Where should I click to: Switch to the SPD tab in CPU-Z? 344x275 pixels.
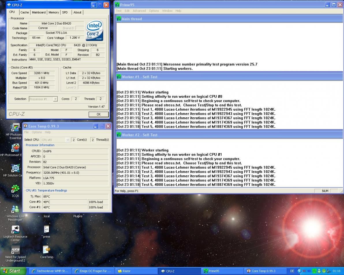click(65, 12)
